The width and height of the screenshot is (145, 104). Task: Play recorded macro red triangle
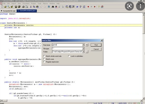click(95, 7)
